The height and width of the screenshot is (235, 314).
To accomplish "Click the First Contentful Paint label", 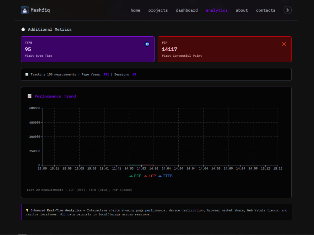I will coord(182,56).
